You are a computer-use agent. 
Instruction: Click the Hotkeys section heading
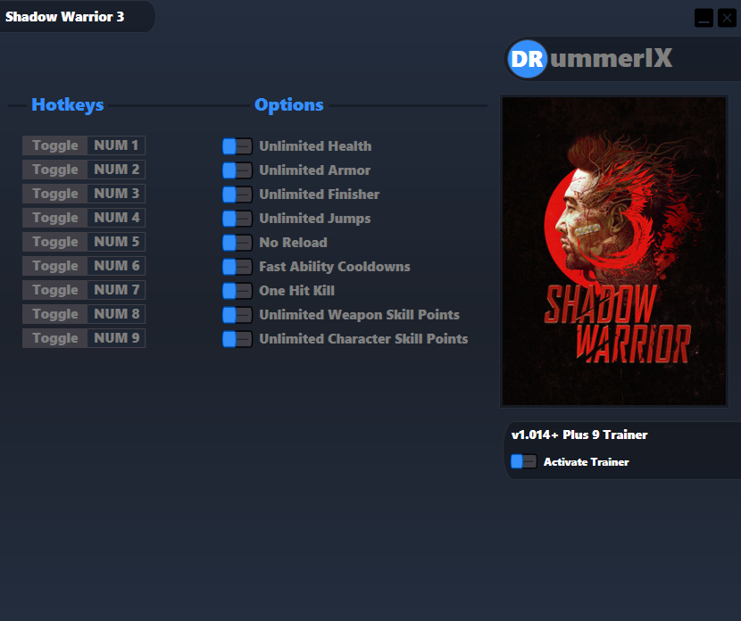[68, 104]
